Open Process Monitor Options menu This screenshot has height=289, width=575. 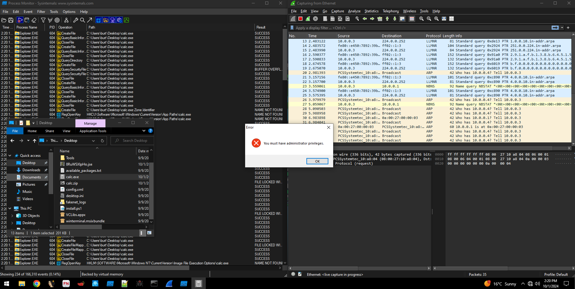69,12
